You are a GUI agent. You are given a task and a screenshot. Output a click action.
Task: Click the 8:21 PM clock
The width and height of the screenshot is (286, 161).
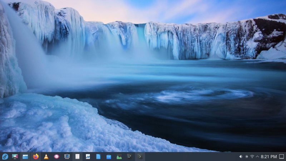coord(269,157)
